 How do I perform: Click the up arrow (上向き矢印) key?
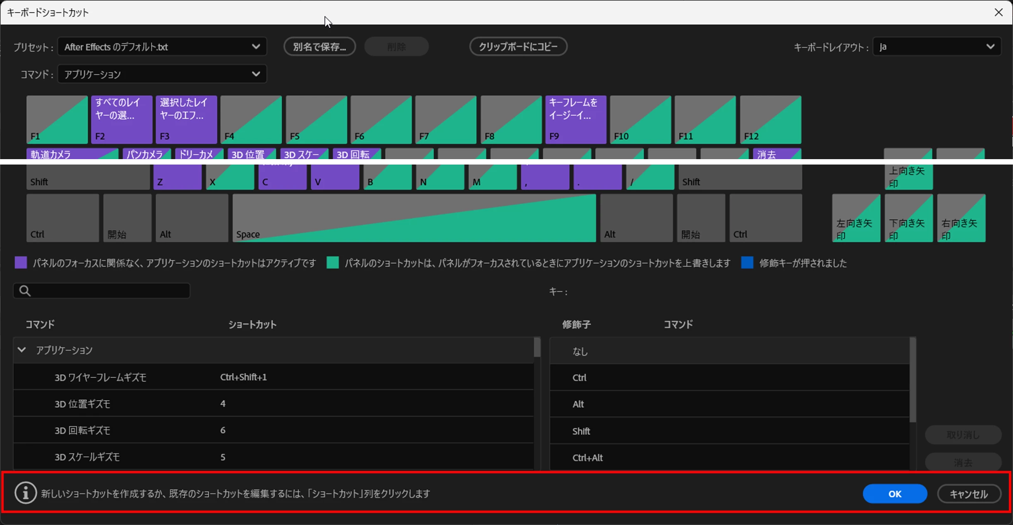(x=908, y=177)
